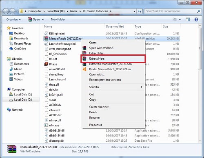Open Network in navigation pane
This screenshot has height=158, width=204.
[x=17, y=110]
